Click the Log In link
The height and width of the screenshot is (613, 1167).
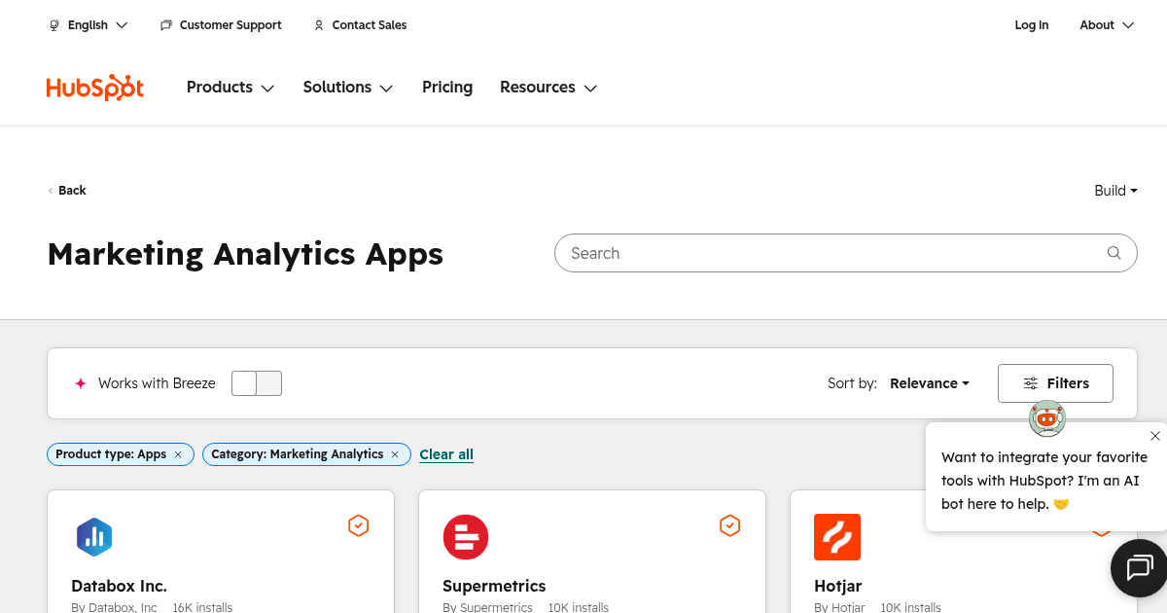(x=1032, y=25)
